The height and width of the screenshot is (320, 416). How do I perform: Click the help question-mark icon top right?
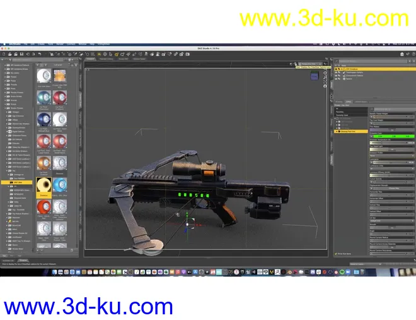[x=413, y=54]
